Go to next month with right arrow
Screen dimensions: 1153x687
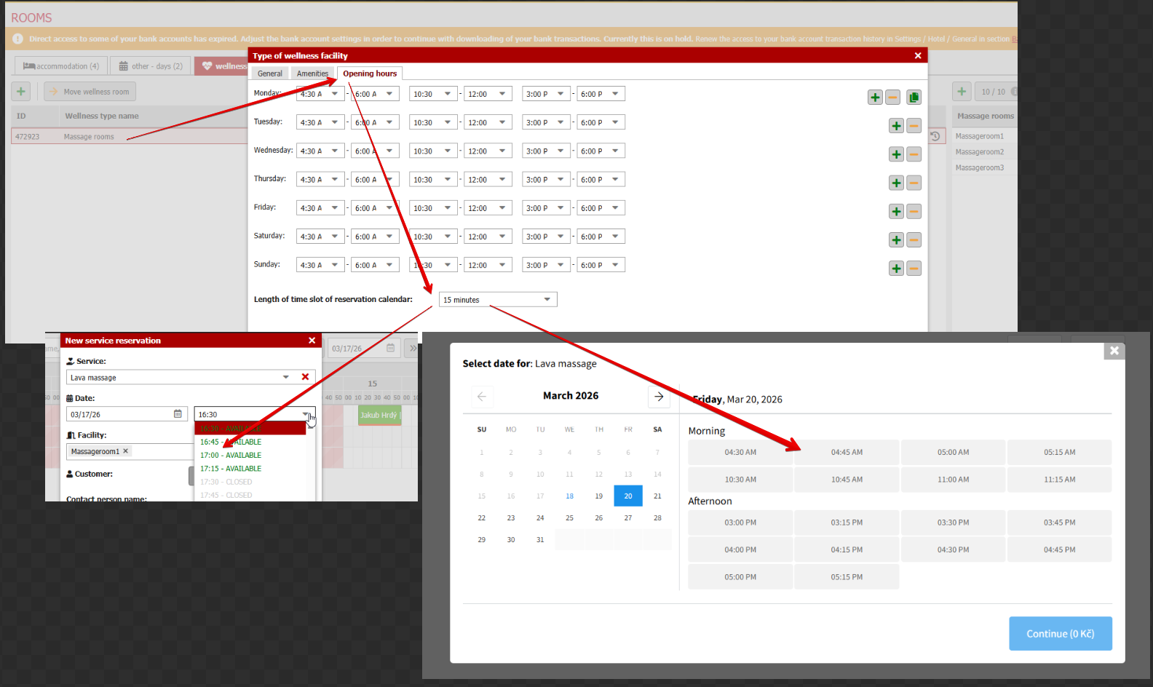pos(658,397)
